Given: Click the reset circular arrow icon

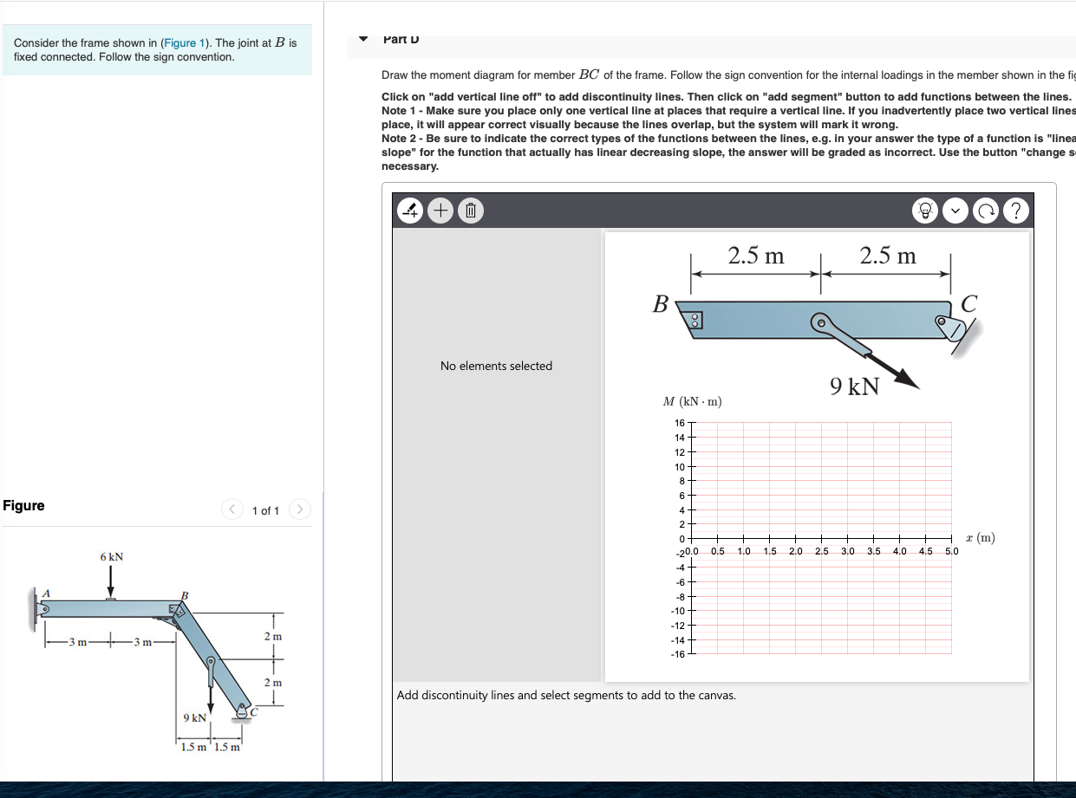Looking at the screenshot, I should (x=985, y=210).
